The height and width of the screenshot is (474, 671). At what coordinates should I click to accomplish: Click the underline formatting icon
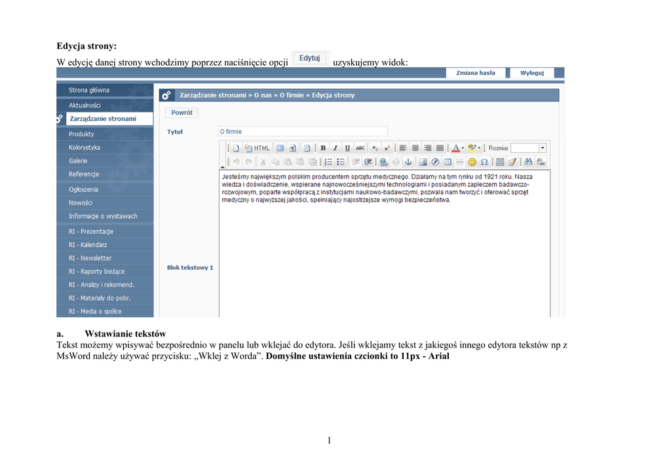click(x=347, y=148)
